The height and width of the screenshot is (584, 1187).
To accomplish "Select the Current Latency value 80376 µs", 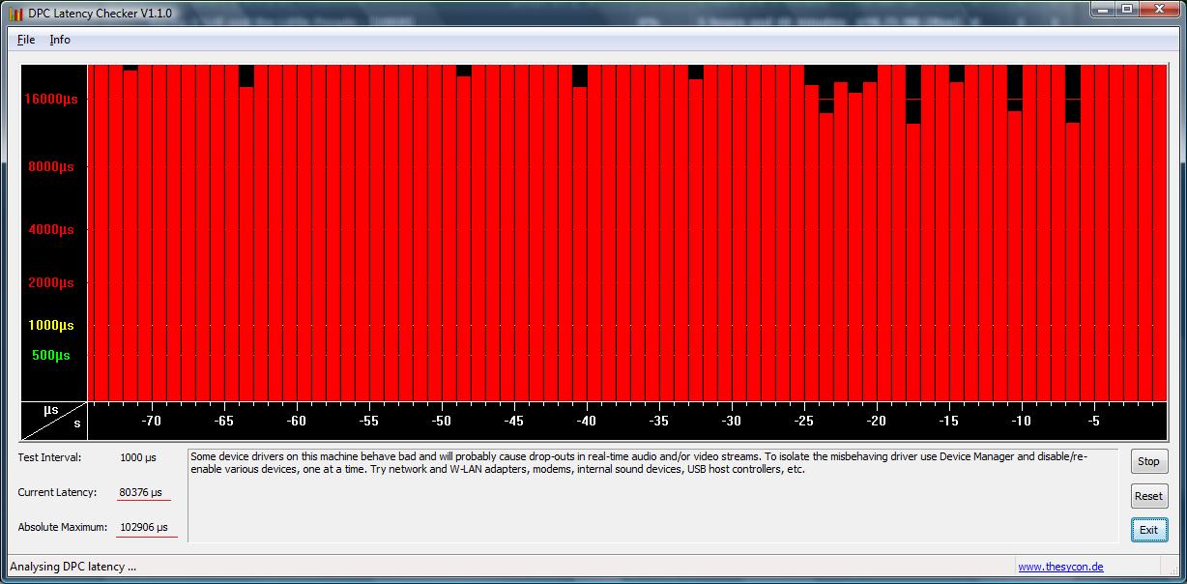I will [x=142, y=492].
